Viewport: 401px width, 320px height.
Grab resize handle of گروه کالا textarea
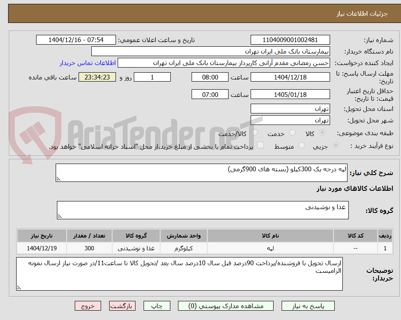[59, 216]
